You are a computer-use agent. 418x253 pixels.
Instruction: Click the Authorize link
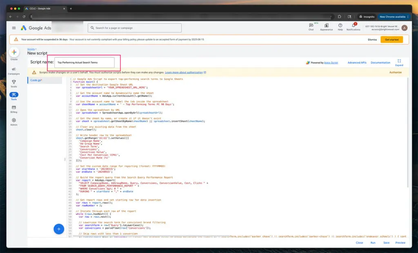395,73
